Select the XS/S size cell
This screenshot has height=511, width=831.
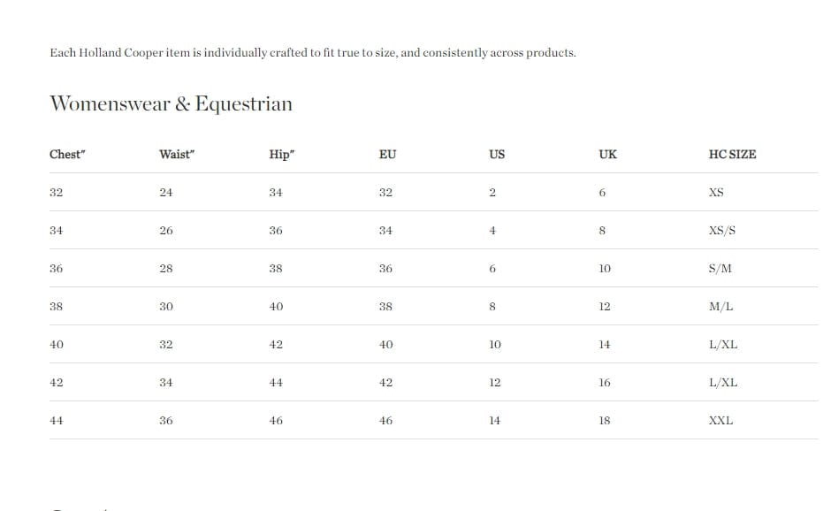coord(722,231)
